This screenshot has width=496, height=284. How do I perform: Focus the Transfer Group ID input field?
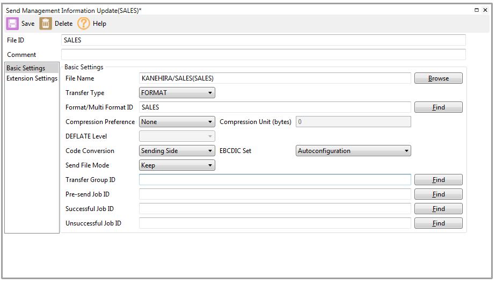(275, 180)
